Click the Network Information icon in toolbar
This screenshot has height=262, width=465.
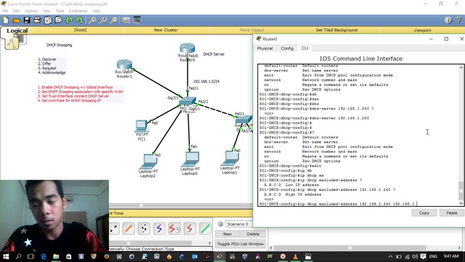tap(448, 20)
